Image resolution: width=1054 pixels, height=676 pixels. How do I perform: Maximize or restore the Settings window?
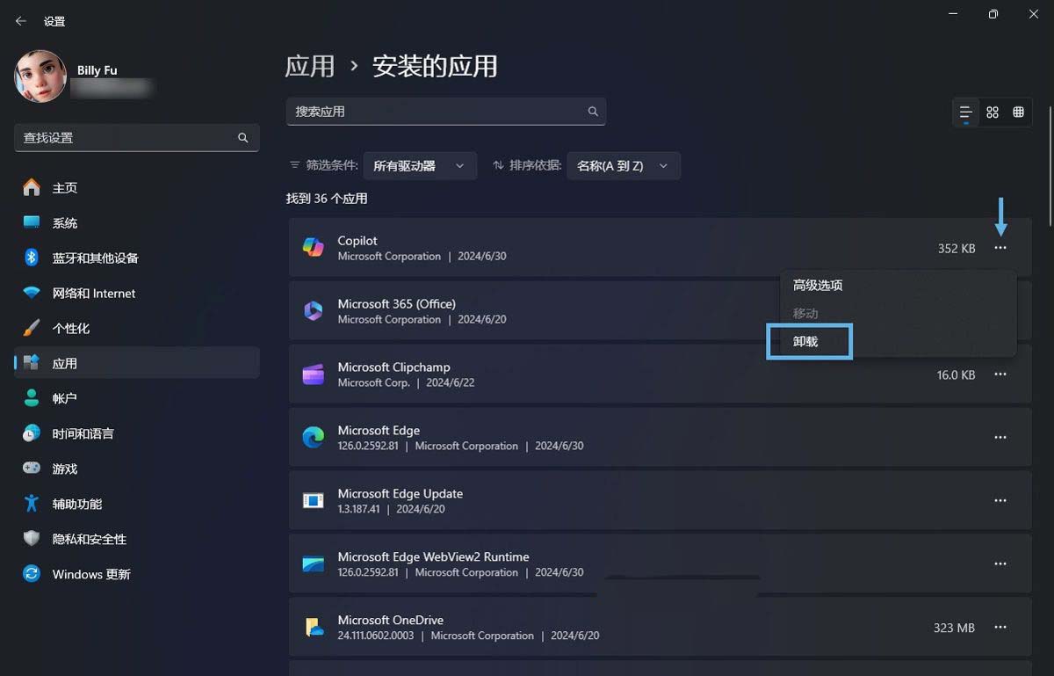993,14
